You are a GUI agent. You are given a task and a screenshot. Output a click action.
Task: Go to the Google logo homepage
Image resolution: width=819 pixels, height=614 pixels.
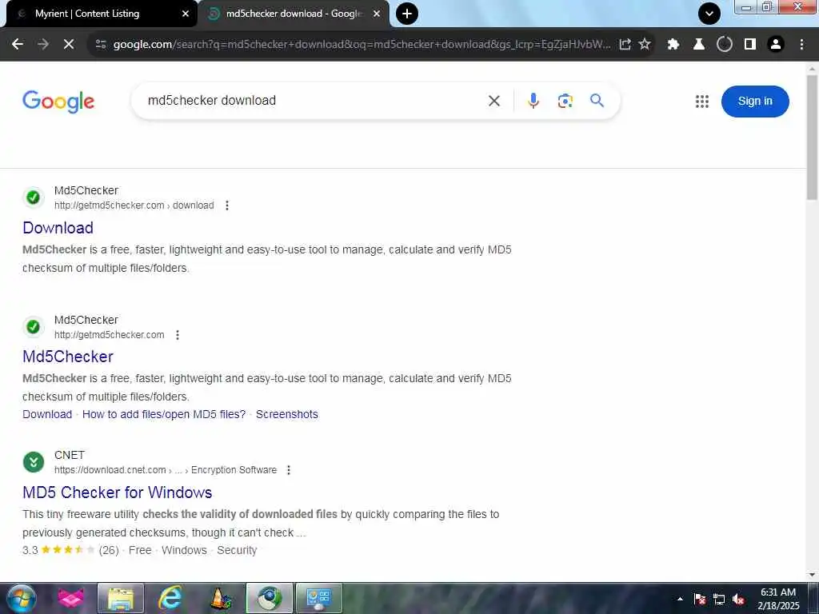click(x=58, y=102)
